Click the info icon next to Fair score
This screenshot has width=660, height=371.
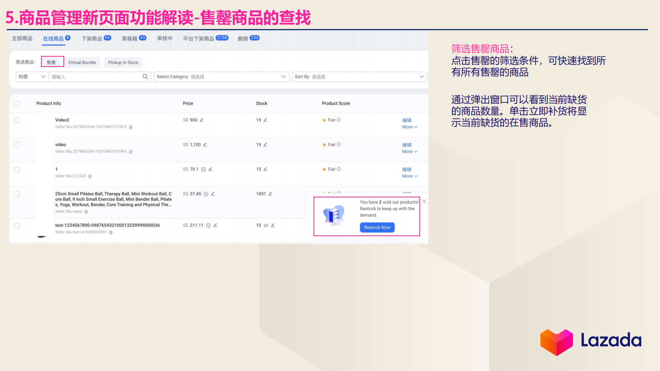click(x=338, y=120)
